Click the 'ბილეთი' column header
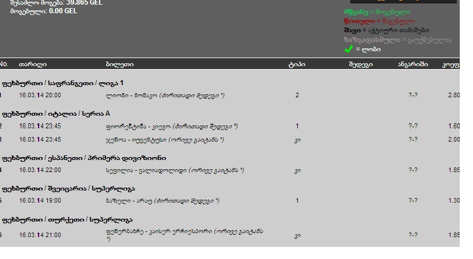This screenshot has height=259, width=473. tap(120, 64)
